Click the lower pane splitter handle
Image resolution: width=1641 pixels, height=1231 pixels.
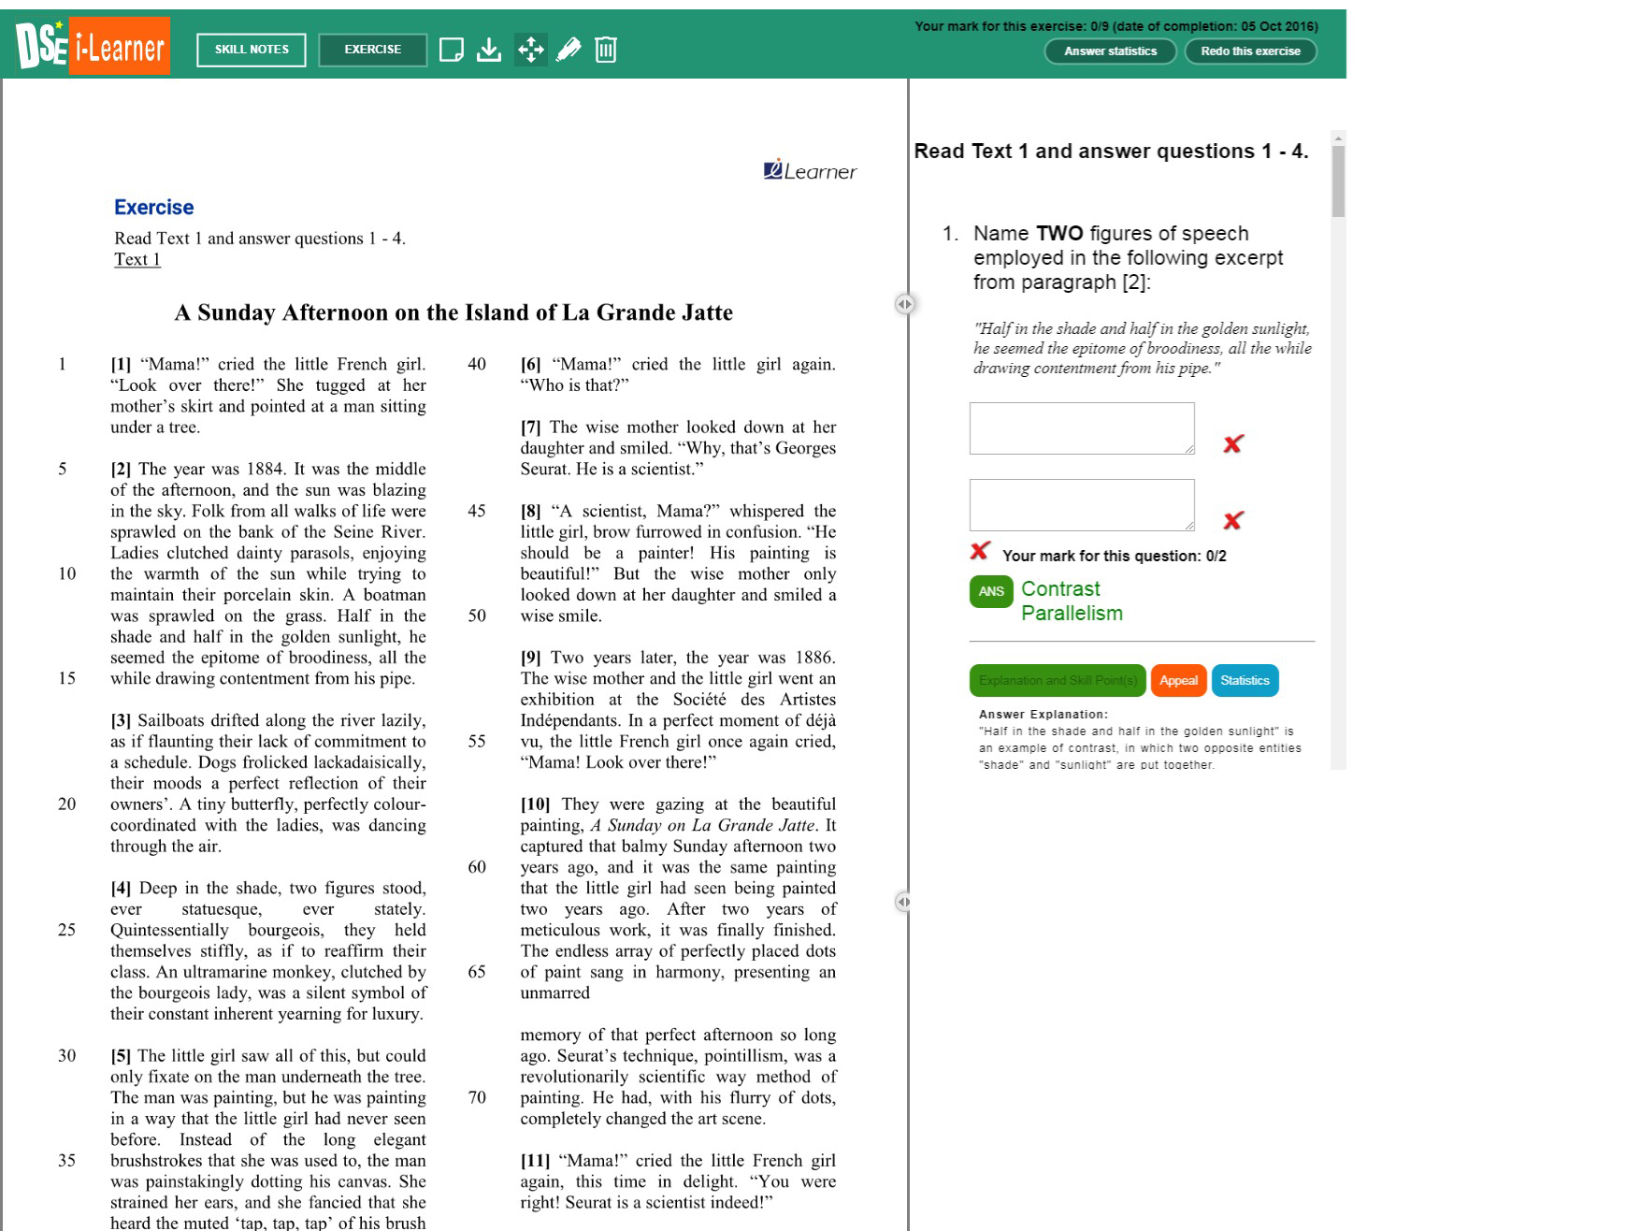coord(904,902)
